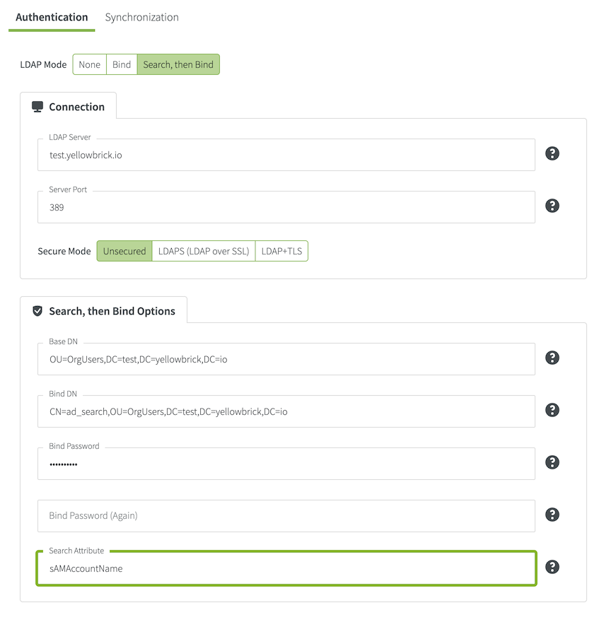
Task: Show help for the Bind Password field
Action: pos(552,462)
